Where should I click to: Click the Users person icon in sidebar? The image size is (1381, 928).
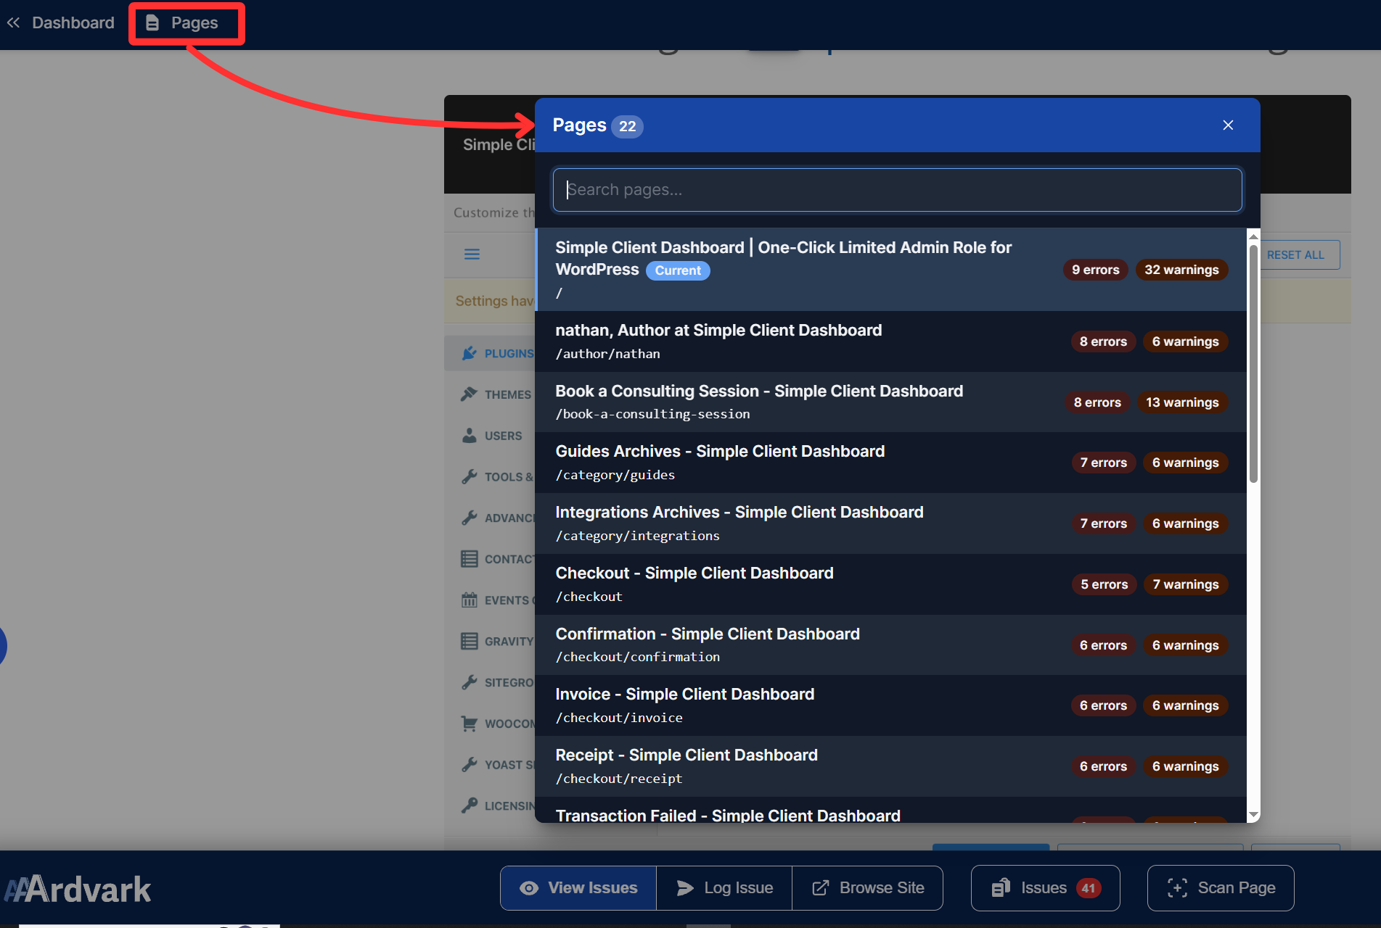coord(470,436)
